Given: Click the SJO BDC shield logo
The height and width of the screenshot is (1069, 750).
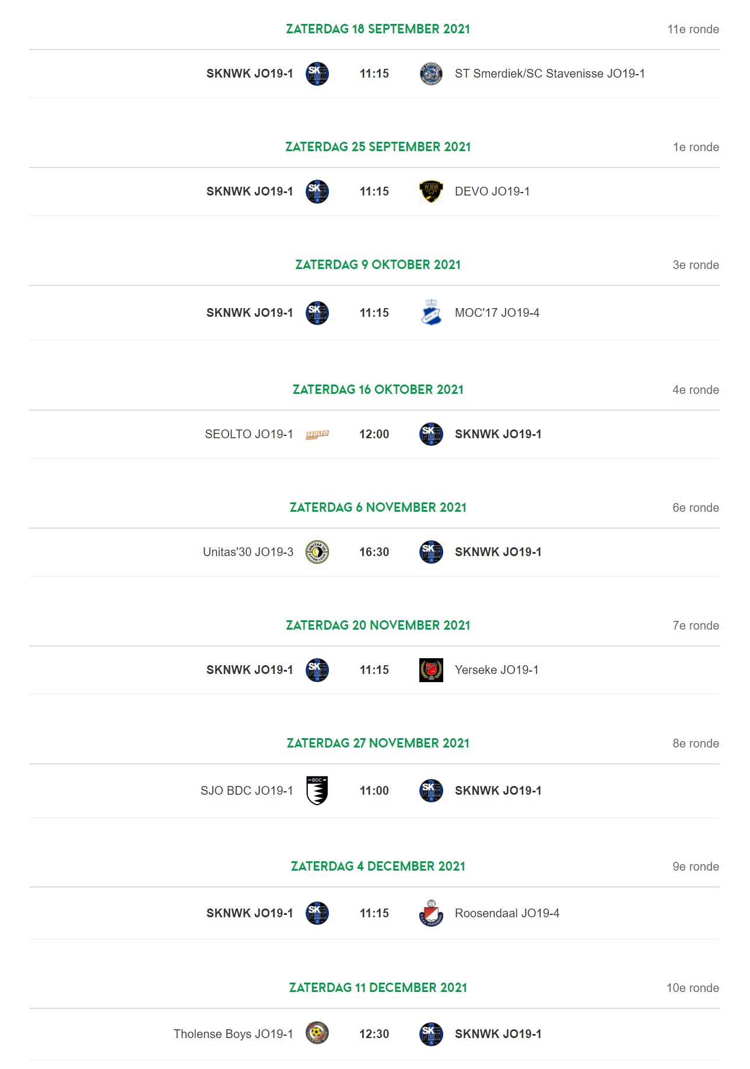Looking at the screenshot, I should pos(317,791).
